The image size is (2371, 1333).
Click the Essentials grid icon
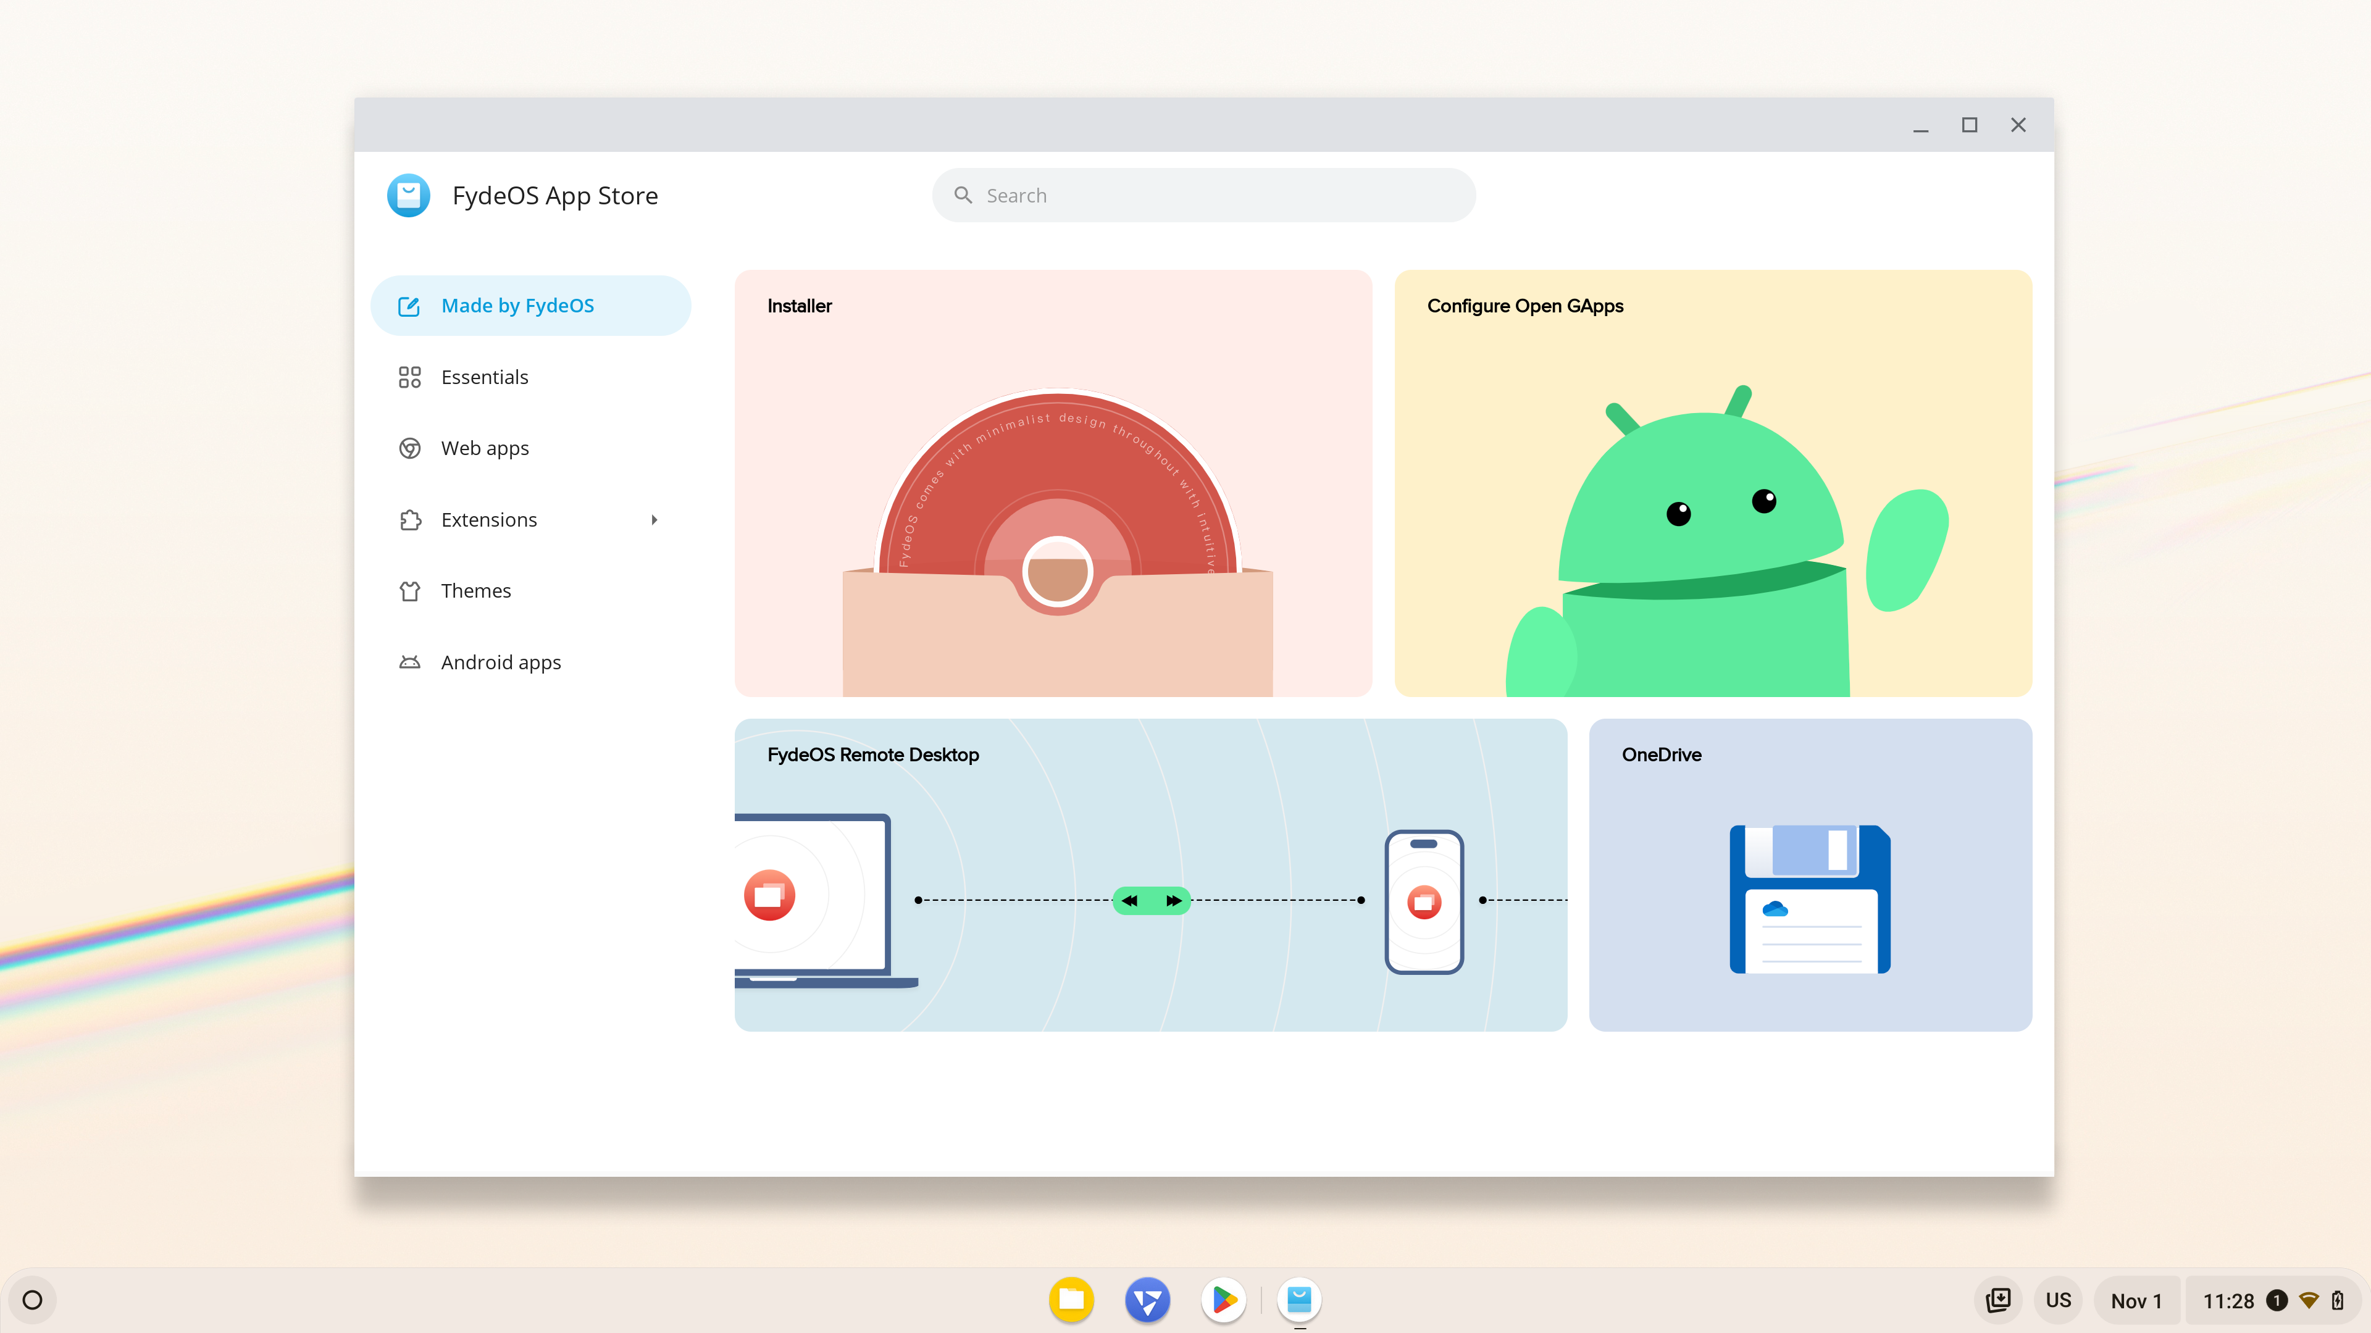(409, 377)
